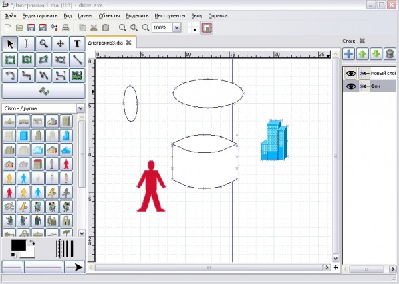Screen dimensions: 399x284
Task: Click the Zoom out magnifier icon
Action: pos(146,27)
